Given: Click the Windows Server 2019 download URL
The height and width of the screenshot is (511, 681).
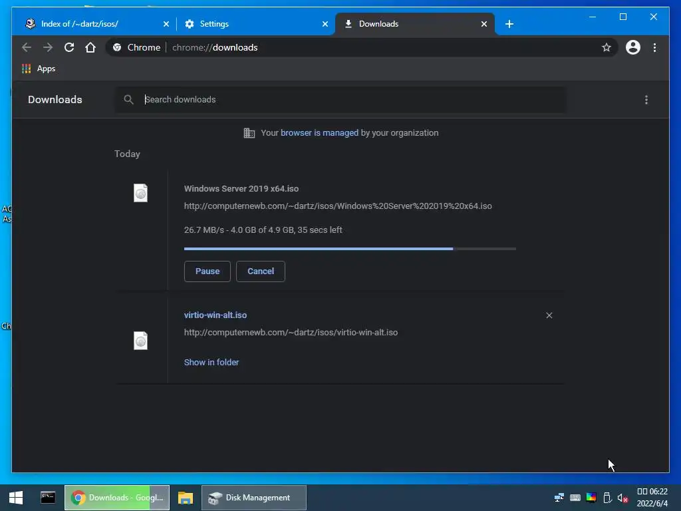Looking at the screenshot, I should [x=338, y=206].
